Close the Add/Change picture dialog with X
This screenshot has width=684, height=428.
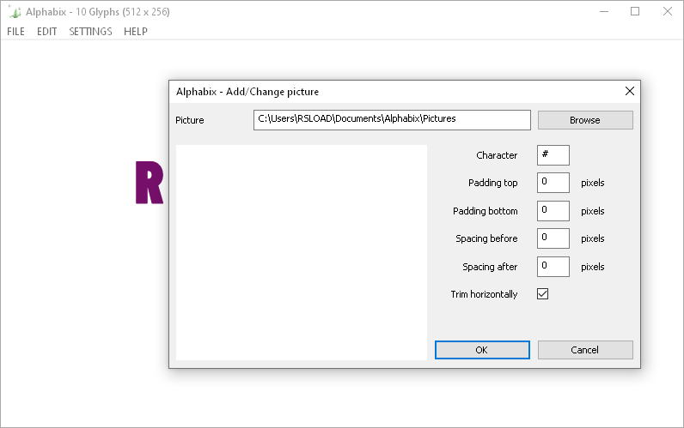(630, 91)
